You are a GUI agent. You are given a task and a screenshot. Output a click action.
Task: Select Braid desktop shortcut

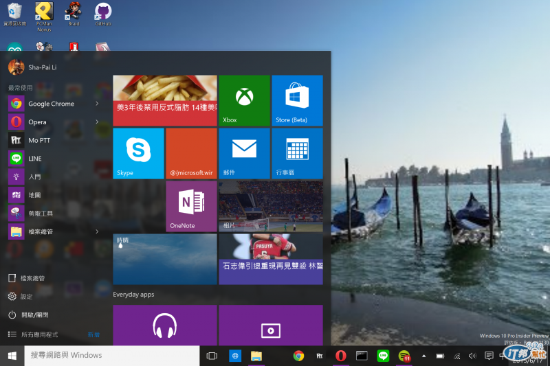(x=74, y=14)
